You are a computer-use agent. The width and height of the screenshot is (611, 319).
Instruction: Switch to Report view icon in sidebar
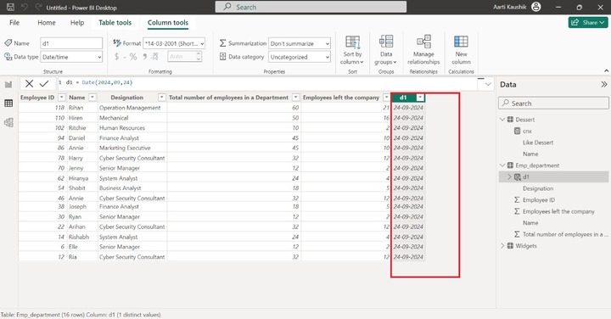click(8, 84)
